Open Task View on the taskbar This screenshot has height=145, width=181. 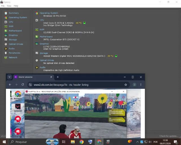click(x=64, y=142)
